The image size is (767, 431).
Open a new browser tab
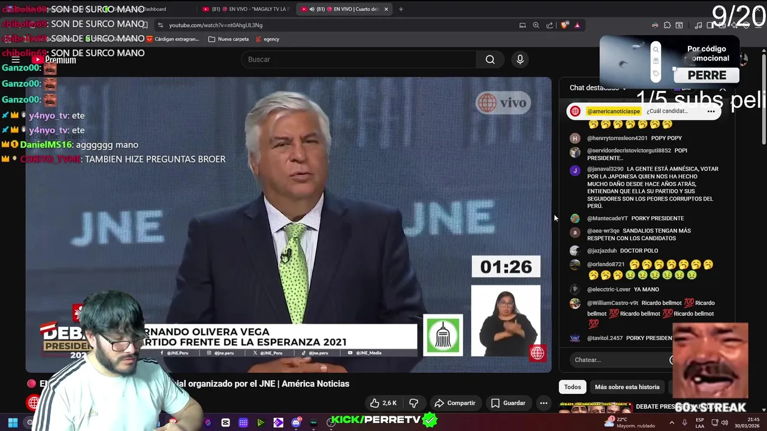click(401, 9)
